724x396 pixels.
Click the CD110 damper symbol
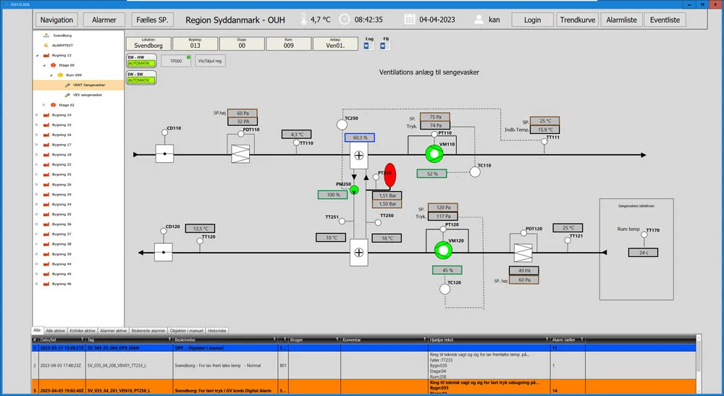click(165, 153)
